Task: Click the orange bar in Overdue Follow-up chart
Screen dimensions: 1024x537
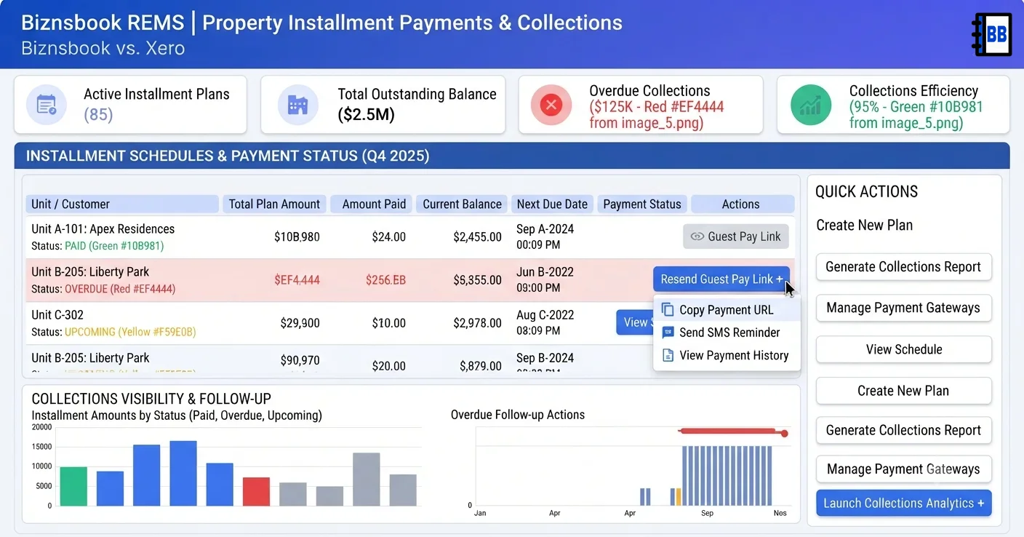Action: (x=679, y=497)
